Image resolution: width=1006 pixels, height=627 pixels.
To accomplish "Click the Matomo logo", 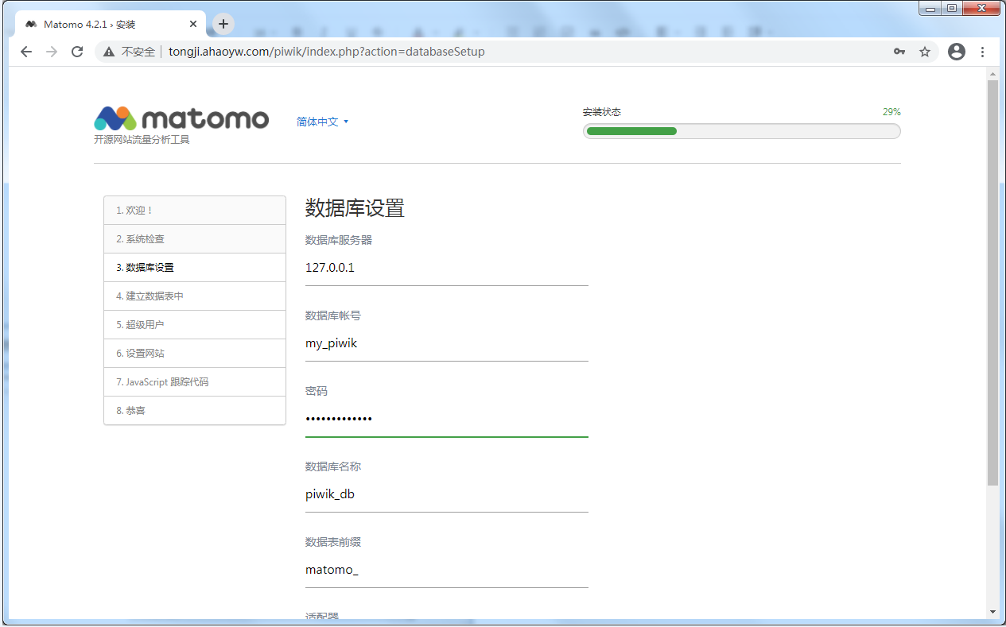I will click(181, 118).
